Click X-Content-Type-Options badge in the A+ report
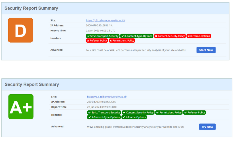The width and height of the screenshot is (234, 144). coord(104,117)
